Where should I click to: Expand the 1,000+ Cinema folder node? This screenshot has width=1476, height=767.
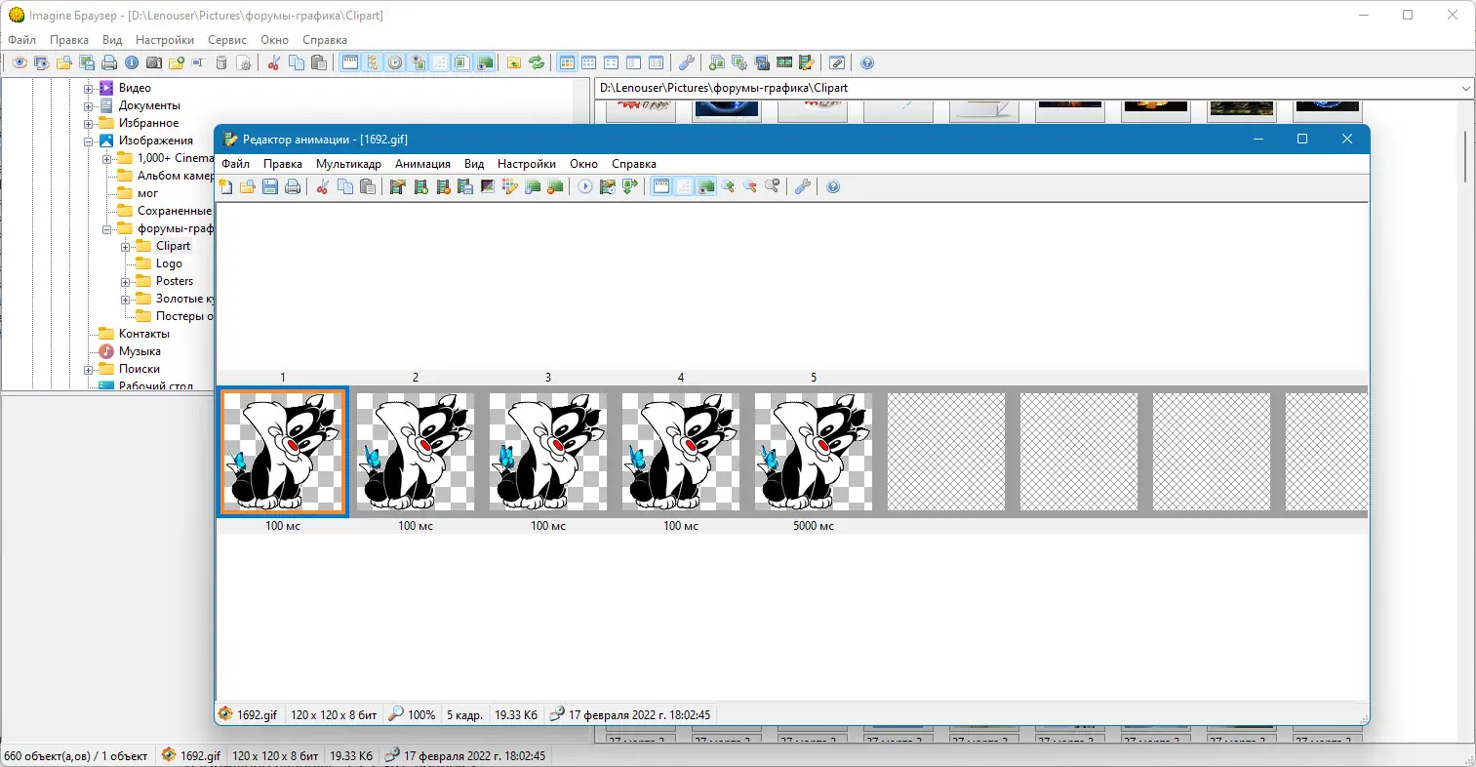[x=107, y=158]
